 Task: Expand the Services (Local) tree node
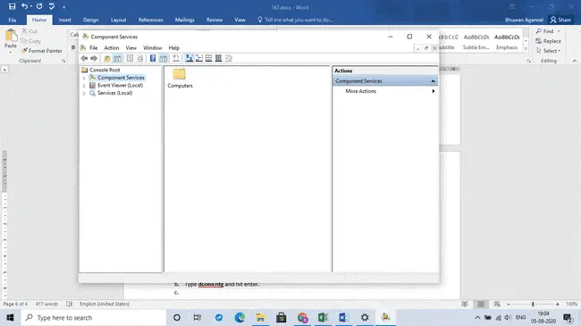84,94
